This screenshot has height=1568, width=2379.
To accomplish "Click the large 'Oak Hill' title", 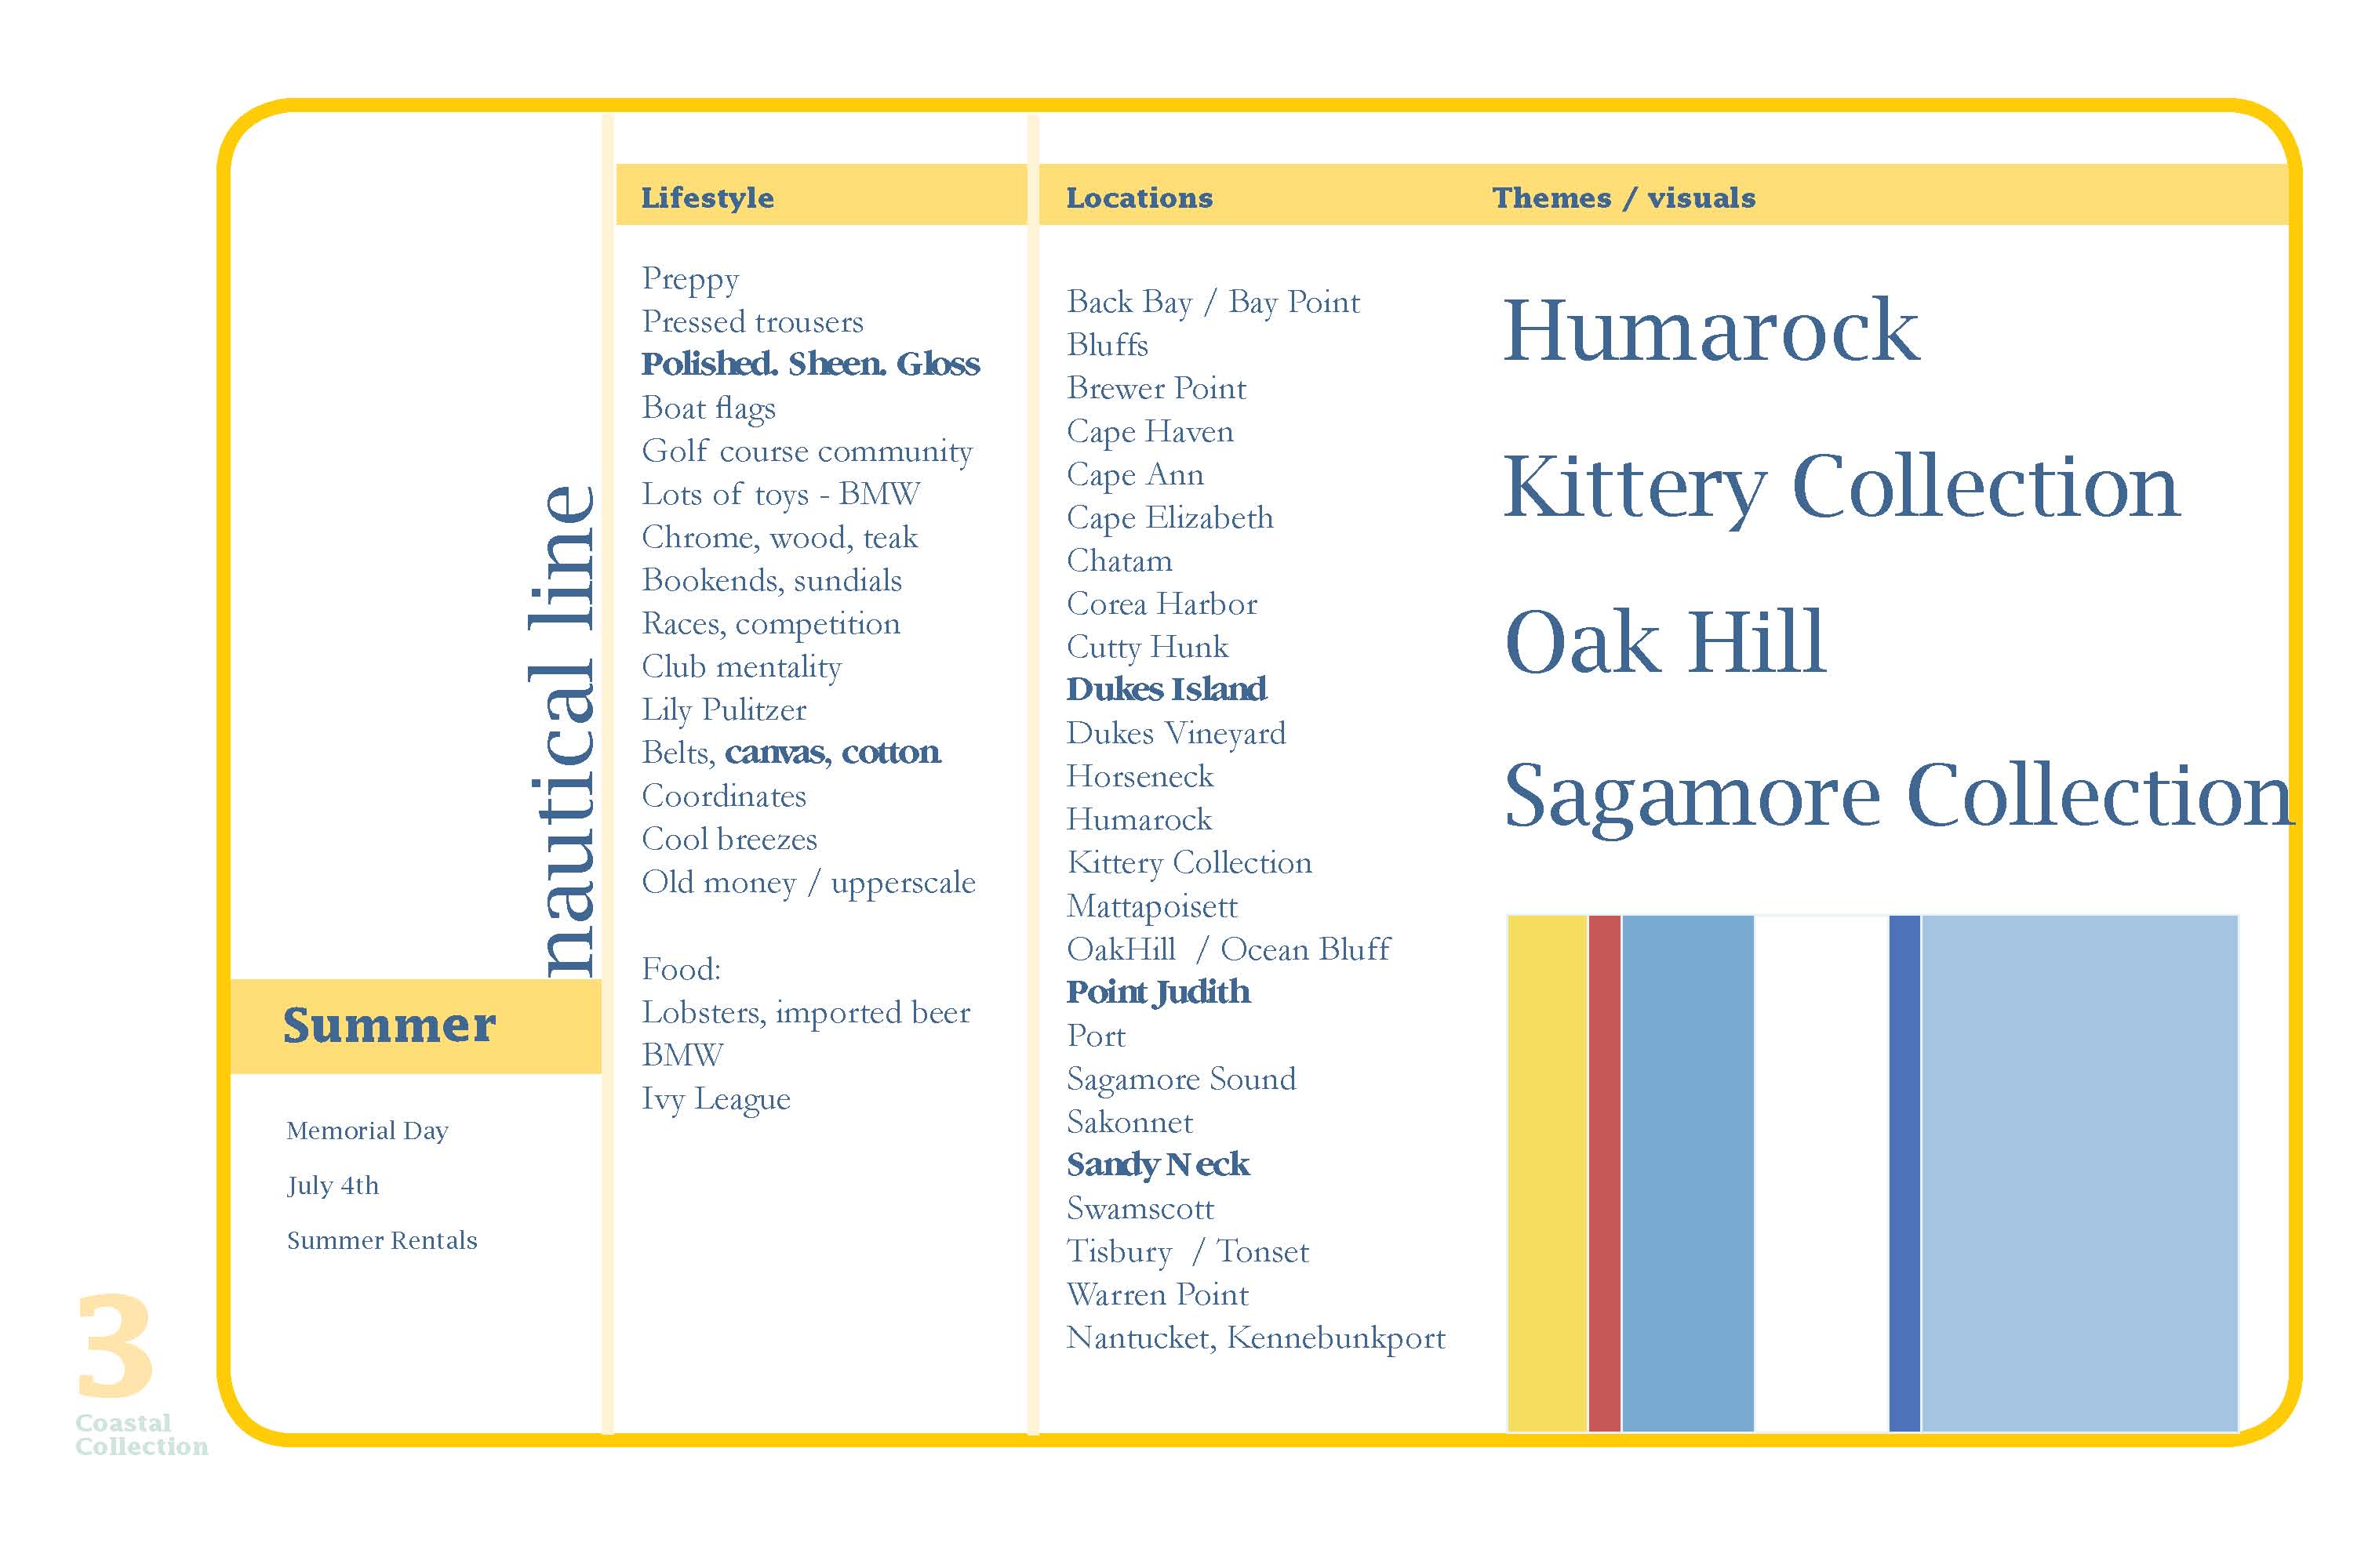I will tap(1666, 641).
